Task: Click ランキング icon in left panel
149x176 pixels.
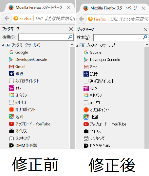Action: (11, 138)
